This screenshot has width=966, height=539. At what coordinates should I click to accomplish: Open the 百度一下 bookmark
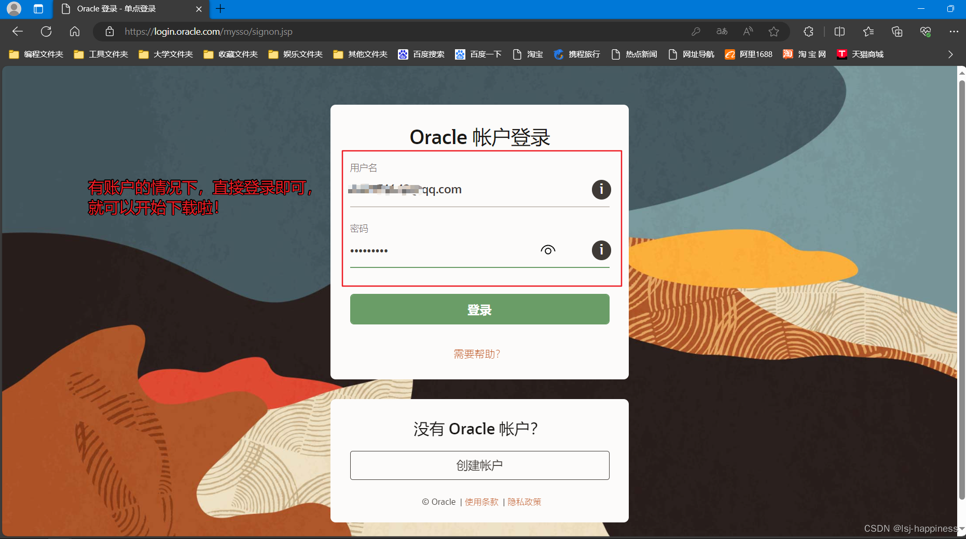click(x=478, y=54)
